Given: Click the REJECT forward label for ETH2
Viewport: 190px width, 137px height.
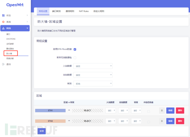Looking at the screenshot, I should point(88,121).
